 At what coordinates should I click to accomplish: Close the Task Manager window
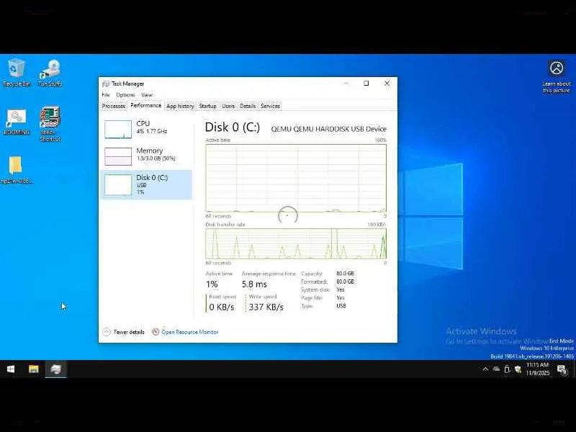tap(387, 84)
